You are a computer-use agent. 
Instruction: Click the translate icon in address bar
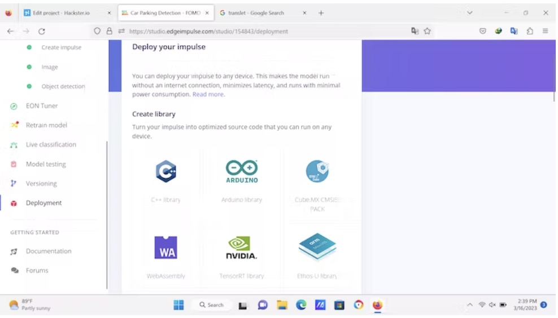[x=415, y=32]
